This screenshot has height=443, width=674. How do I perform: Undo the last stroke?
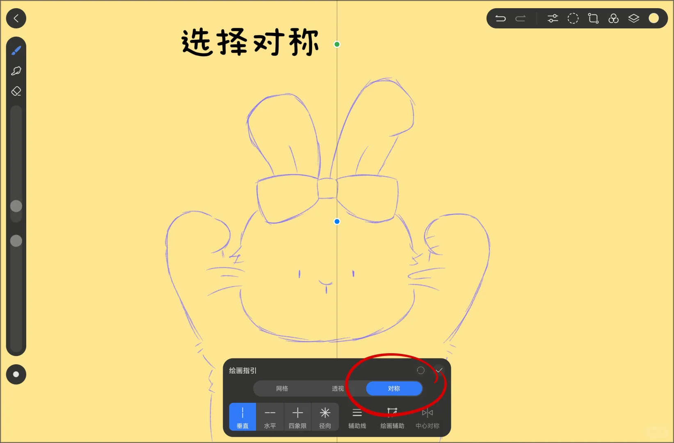coord(500,18)
